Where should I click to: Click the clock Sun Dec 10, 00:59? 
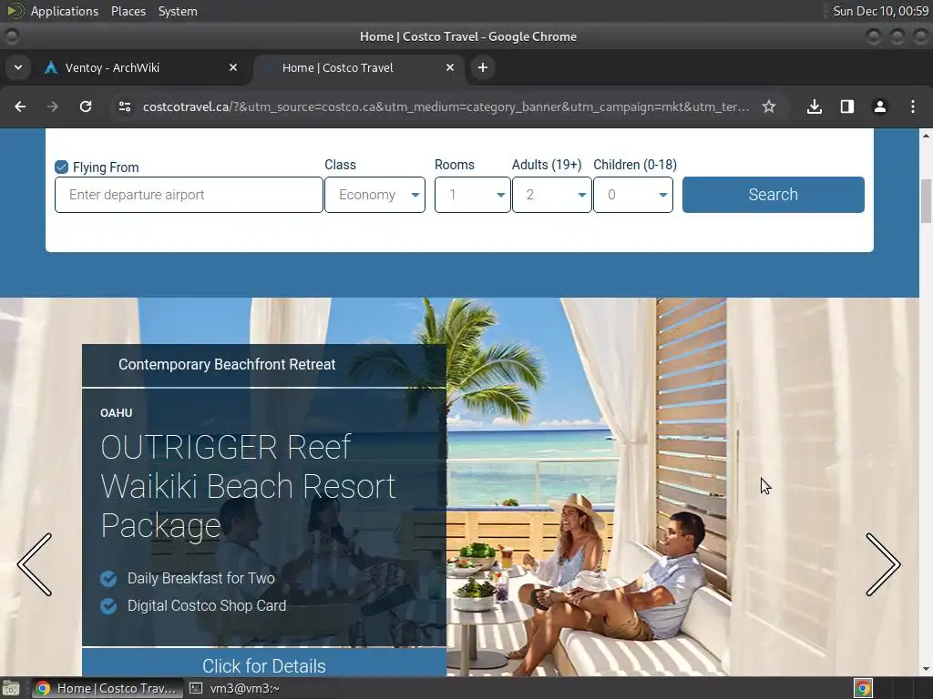(x=881, y=11)
